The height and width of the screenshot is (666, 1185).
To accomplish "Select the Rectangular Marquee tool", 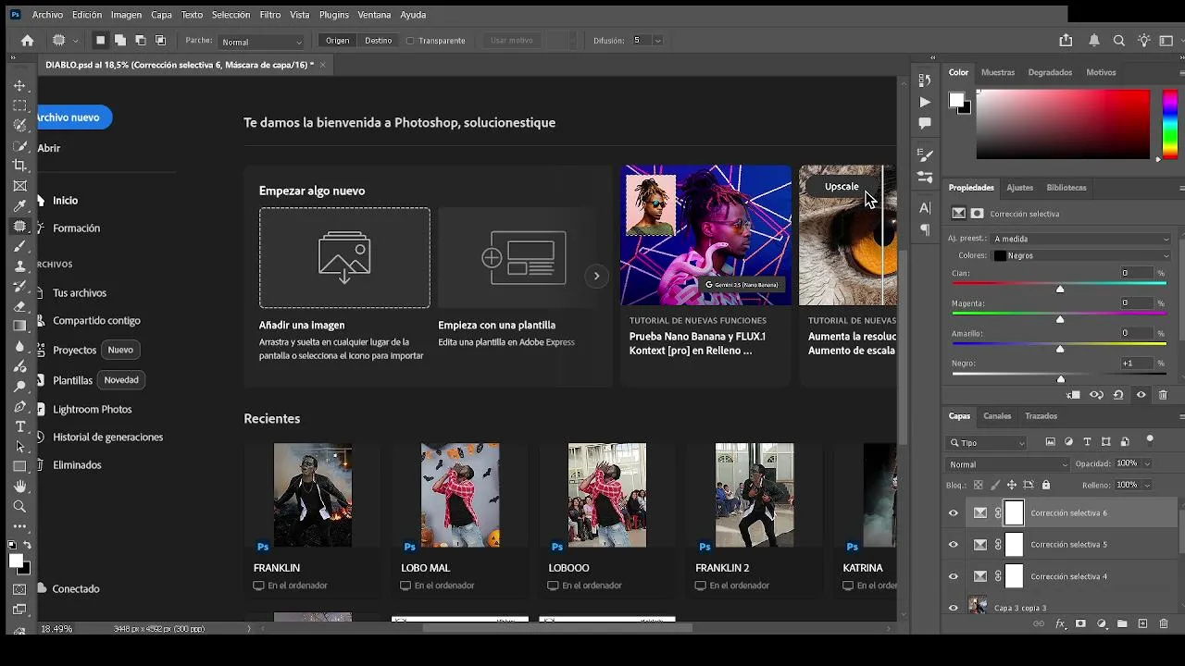I will [x=19, y=105].
